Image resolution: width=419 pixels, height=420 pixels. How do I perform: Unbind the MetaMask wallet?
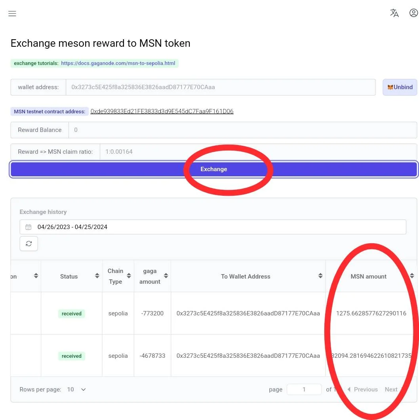coord(400,87)
